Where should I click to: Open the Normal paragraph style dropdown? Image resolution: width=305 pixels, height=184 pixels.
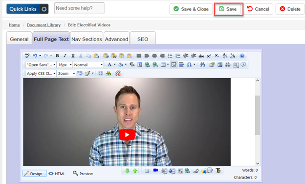point(88,65)
